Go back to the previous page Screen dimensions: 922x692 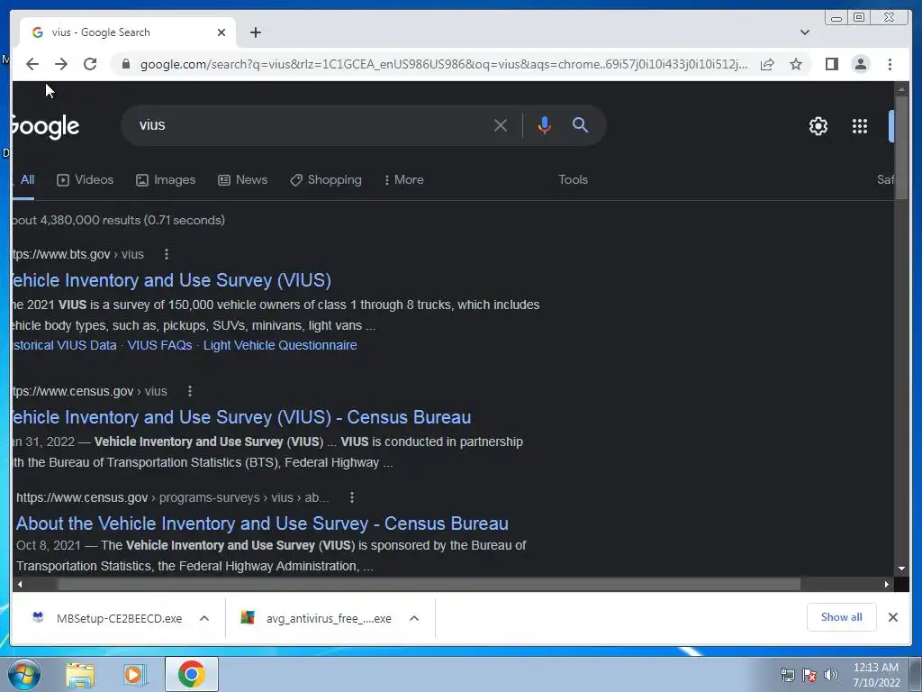point(32,64)
